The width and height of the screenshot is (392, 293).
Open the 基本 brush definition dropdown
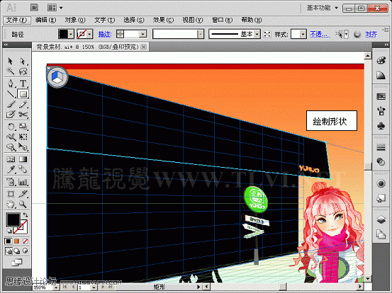pyautogui.click(x=257, y=34)
